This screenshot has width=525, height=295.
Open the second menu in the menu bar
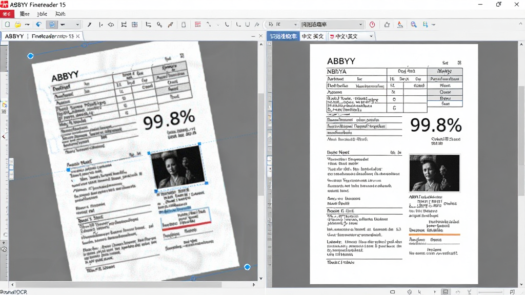point(25,14)
